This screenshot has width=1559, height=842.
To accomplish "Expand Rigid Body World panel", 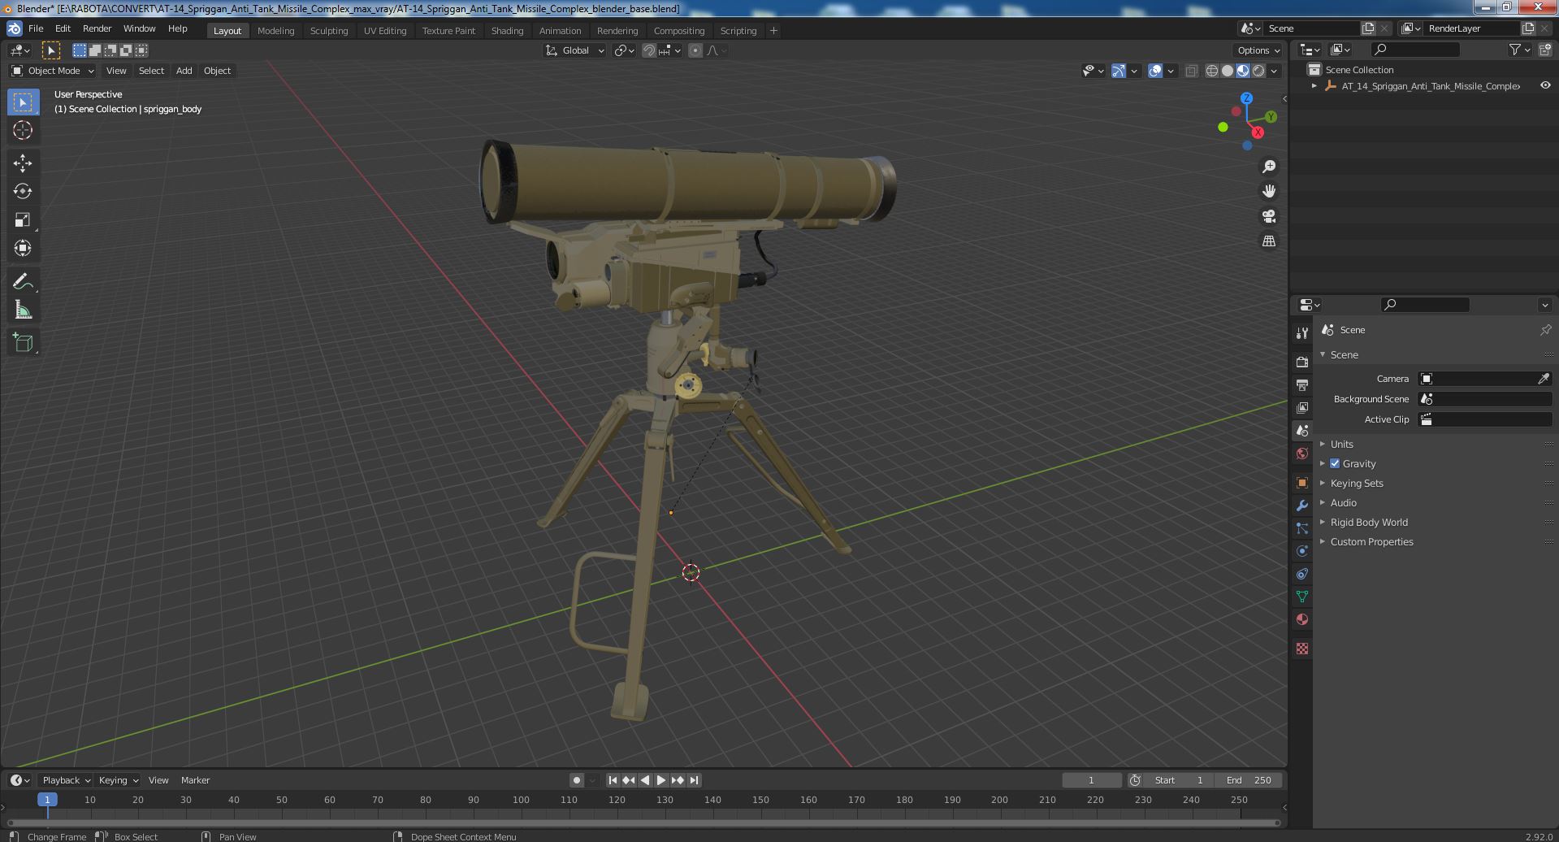I will click(1369, 522).
